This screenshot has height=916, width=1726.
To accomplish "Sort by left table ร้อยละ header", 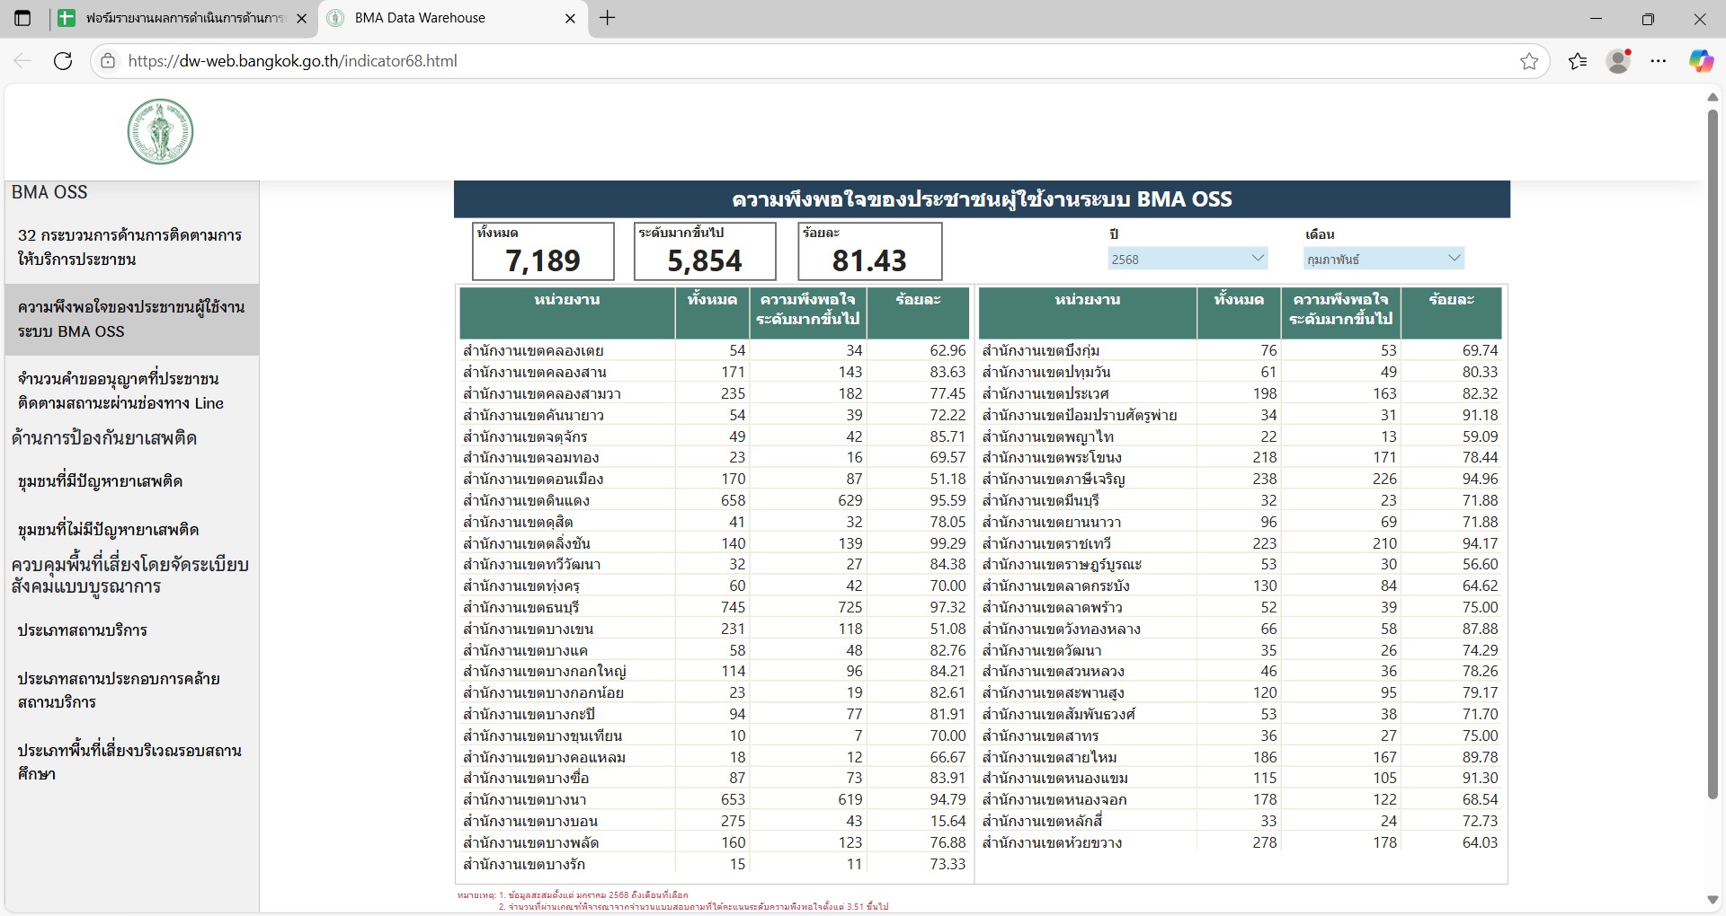I will pos(918,313).
